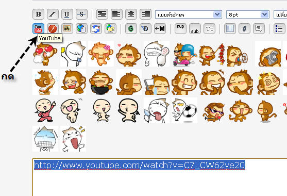Apply superscript with sup button
Viewport: 287px width, 196px height.
click(180, 28)
